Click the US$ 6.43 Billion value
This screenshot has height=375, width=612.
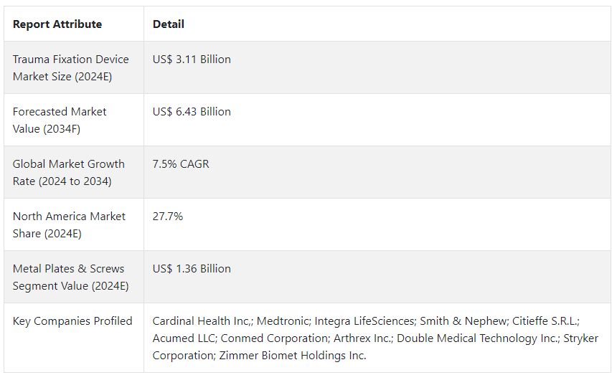[x=192, y=112]
